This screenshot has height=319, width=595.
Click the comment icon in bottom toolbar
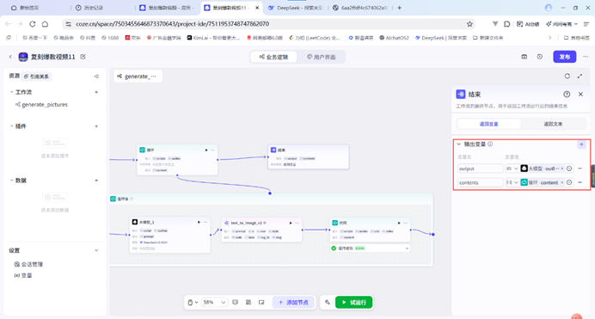(x=236, y=303)
